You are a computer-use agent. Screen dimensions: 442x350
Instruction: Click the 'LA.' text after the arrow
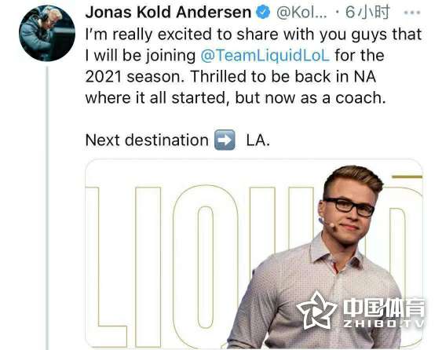[258, 140]
